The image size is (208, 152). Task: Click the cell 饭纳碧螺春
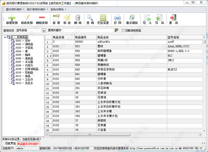132,51
